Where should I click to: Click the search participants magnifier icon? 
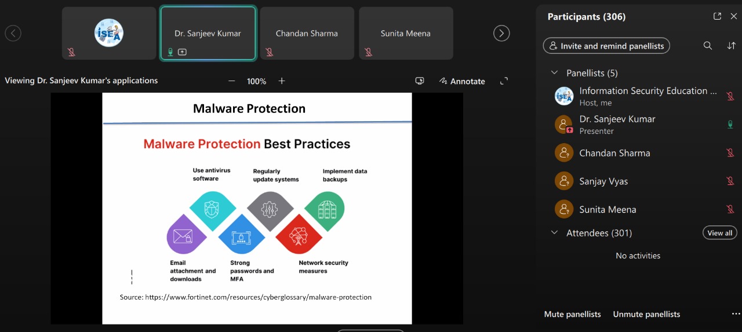pyautogui.click(x=708, y=46)
